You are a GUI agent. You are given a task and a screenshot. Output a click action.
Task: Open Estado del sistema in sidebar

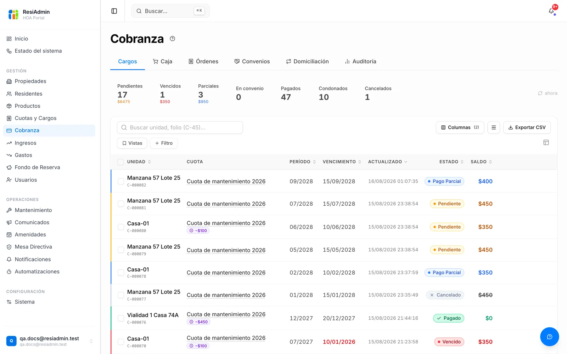(49, 51)
